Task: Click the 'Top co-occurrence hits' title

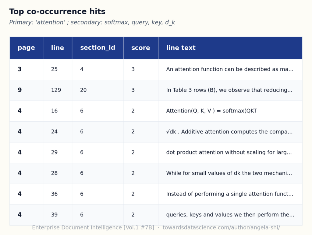Action: [x=57, y=12]
